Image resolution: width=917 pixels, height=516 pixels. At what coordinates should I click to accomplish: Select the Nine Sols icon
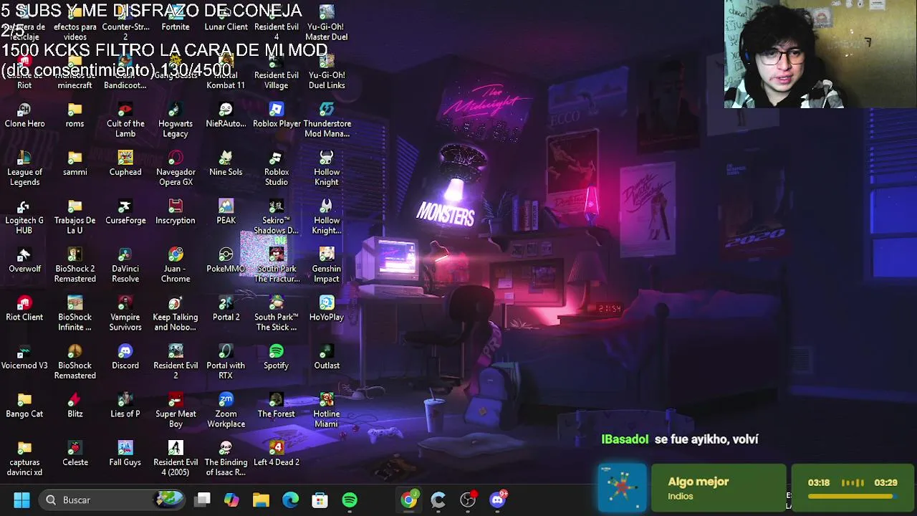pyautogui.click(x=226, y=163)
